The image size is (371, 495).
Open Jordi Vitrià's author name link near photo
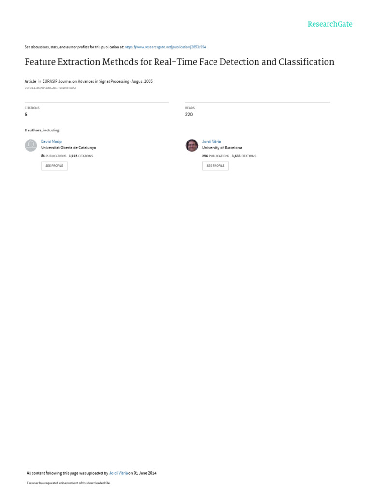pyautogui.click(x=211, y=142)
